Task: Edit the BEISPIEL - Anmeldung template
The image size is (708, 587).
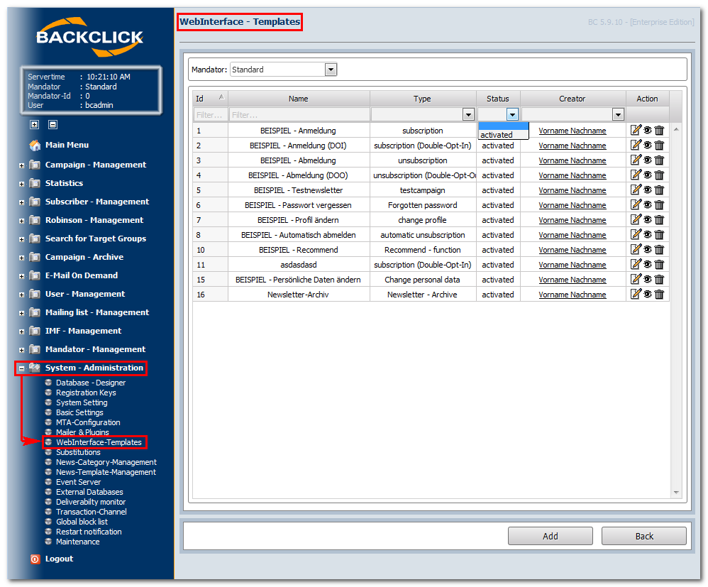Action: click(x=636, y=130)
